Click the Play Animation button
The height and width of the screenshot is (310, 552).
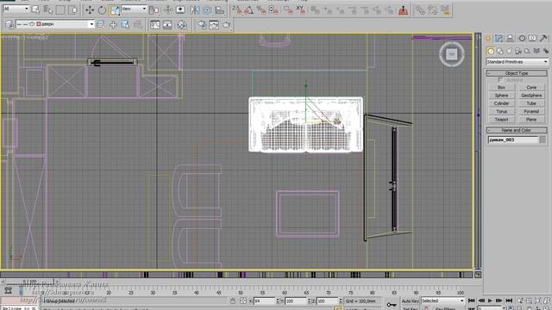(490, 301)
